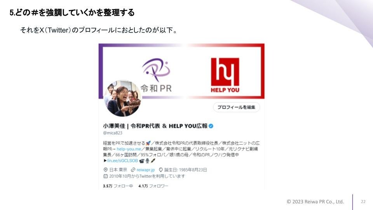Viewport: 373px width, 210px height.
Task: Click the pen emoji in bio
Action: [153, 161]
